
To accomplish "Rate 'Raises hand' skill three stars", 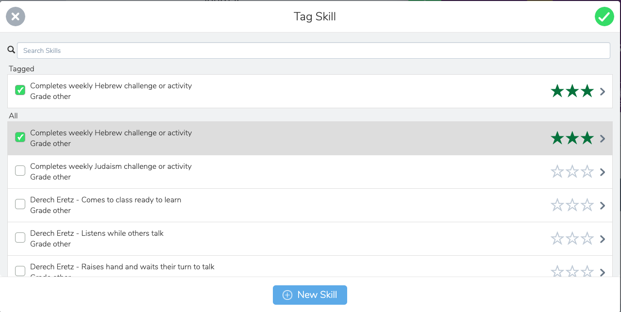I will point(587,272).
